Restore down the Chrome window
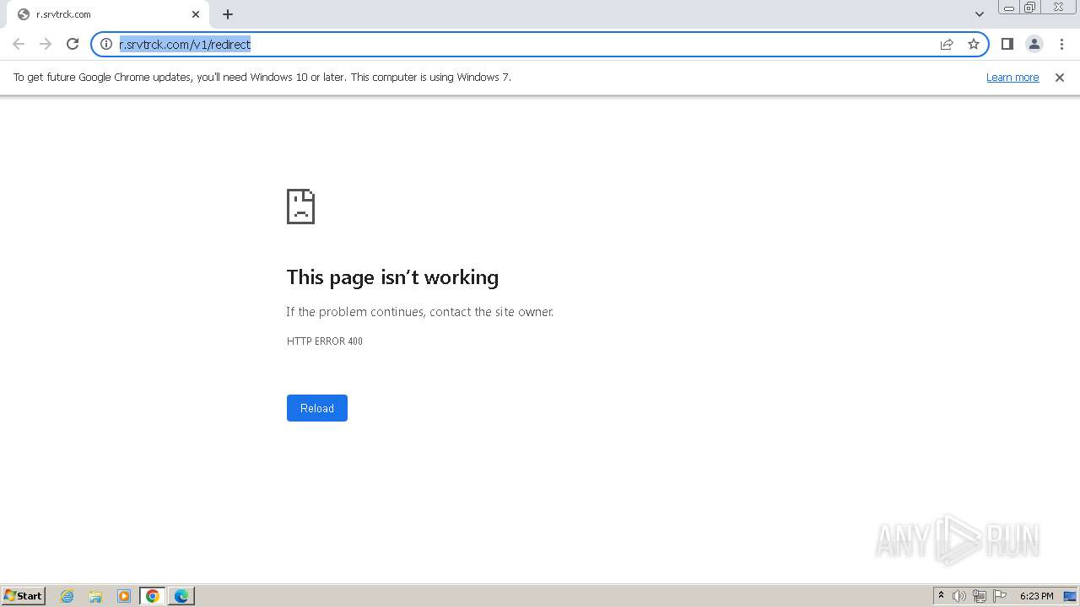Image resolution: width=1080 pixels, height=607 pixels. point(1030,8)
